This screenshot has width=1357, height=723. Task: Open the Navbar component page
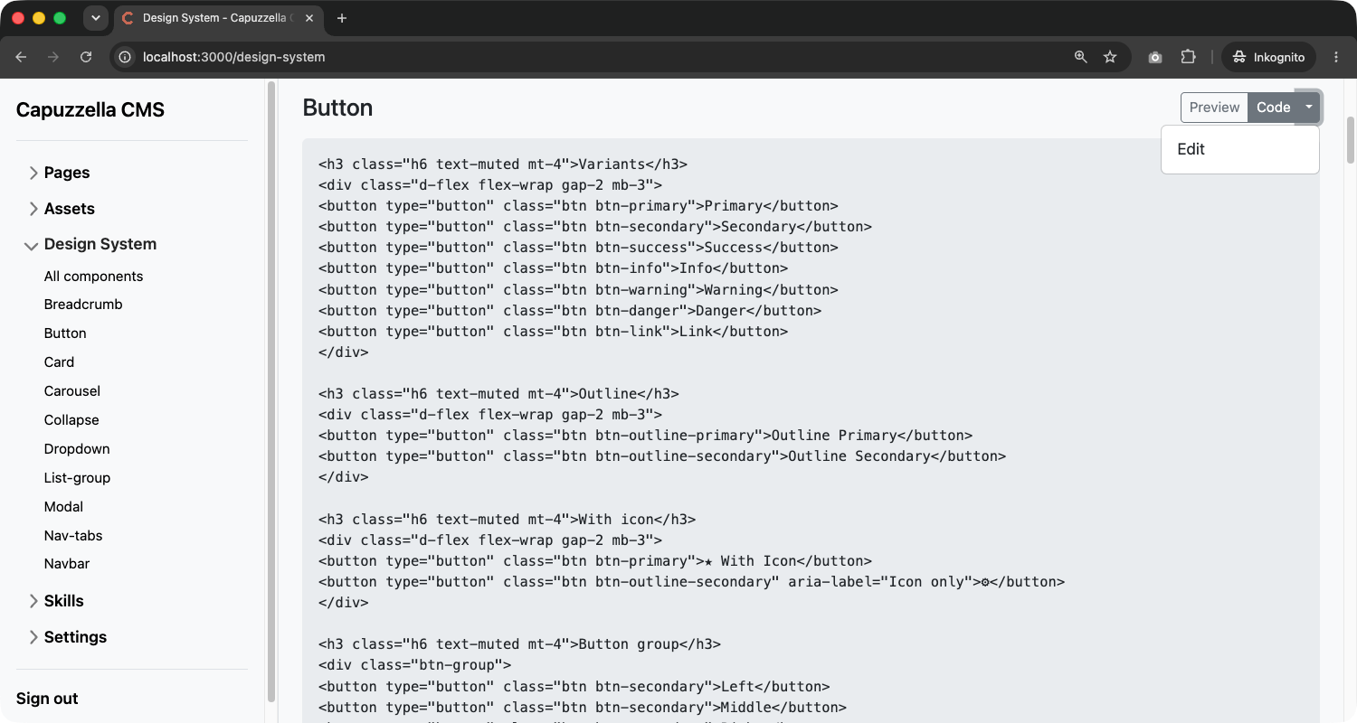(x=67, y=564)
